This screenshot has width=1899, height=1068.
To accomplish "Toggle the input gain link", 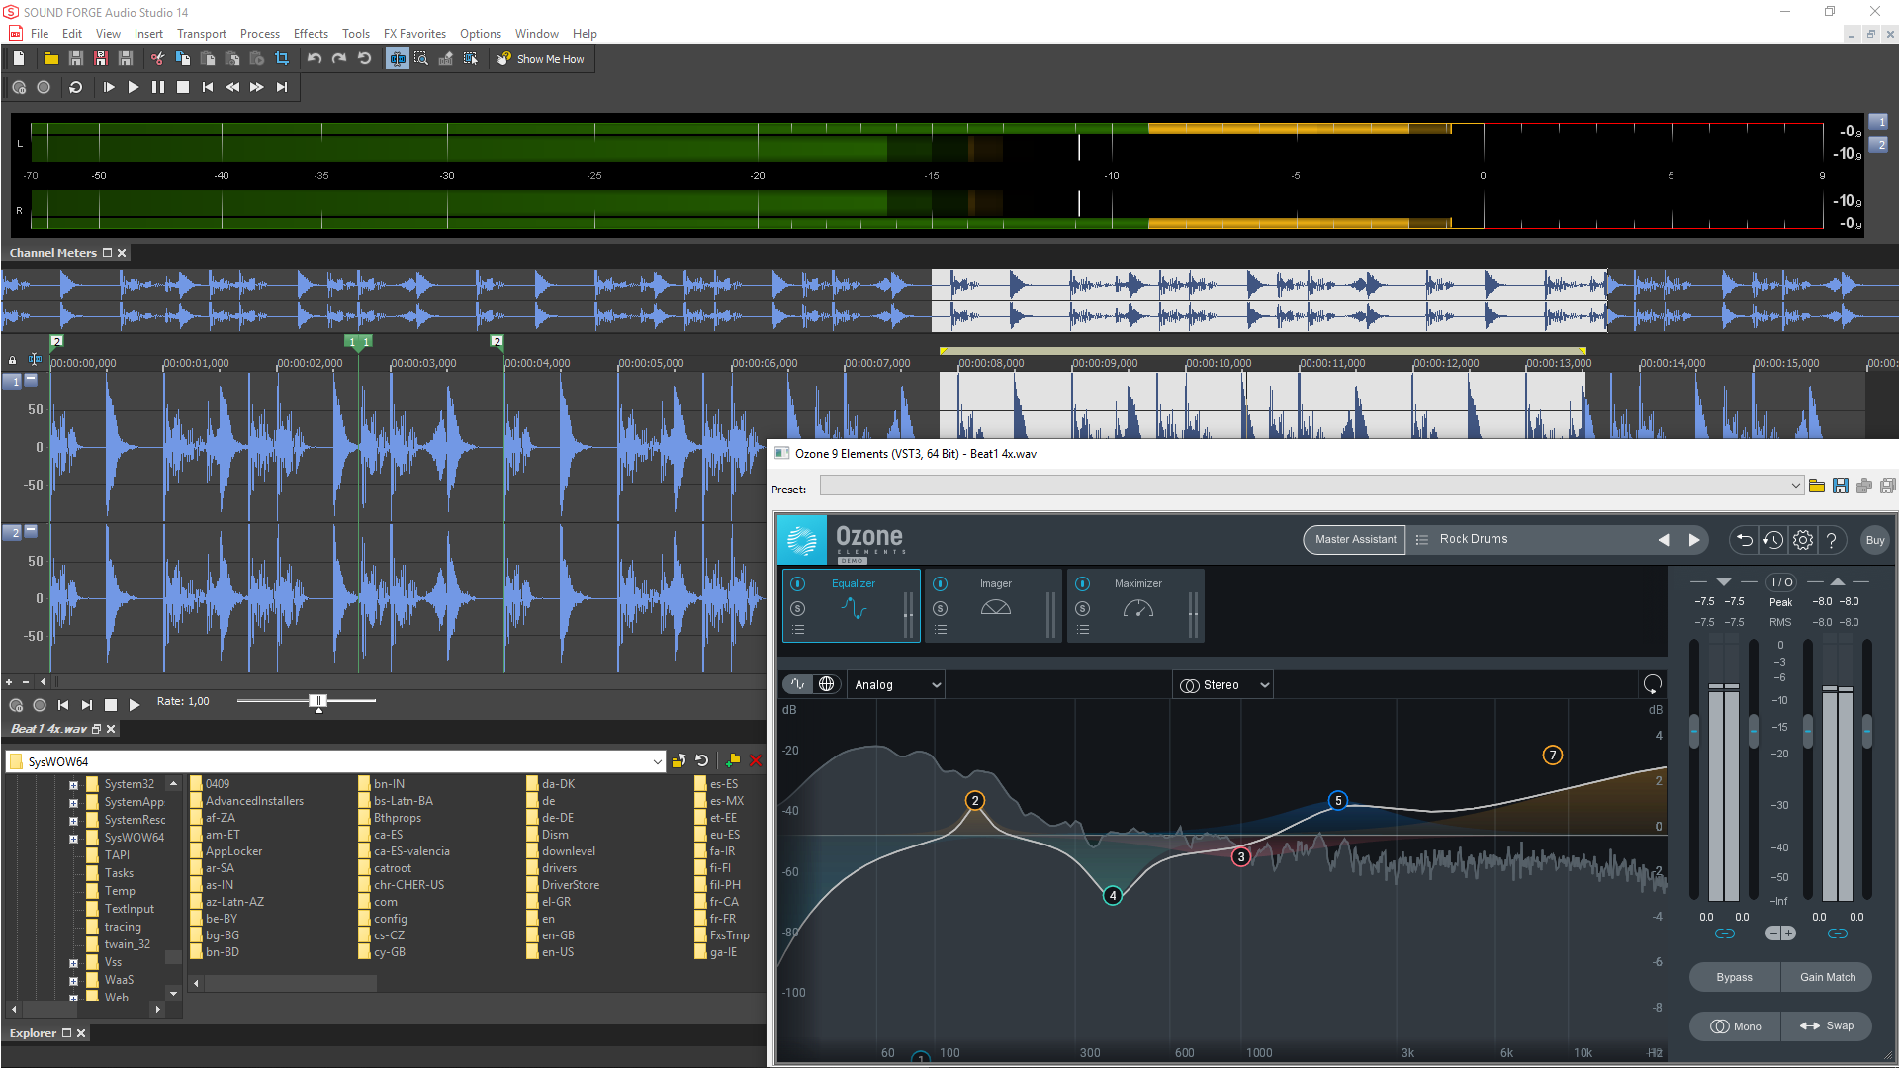I will click(x=1725, y=934).
